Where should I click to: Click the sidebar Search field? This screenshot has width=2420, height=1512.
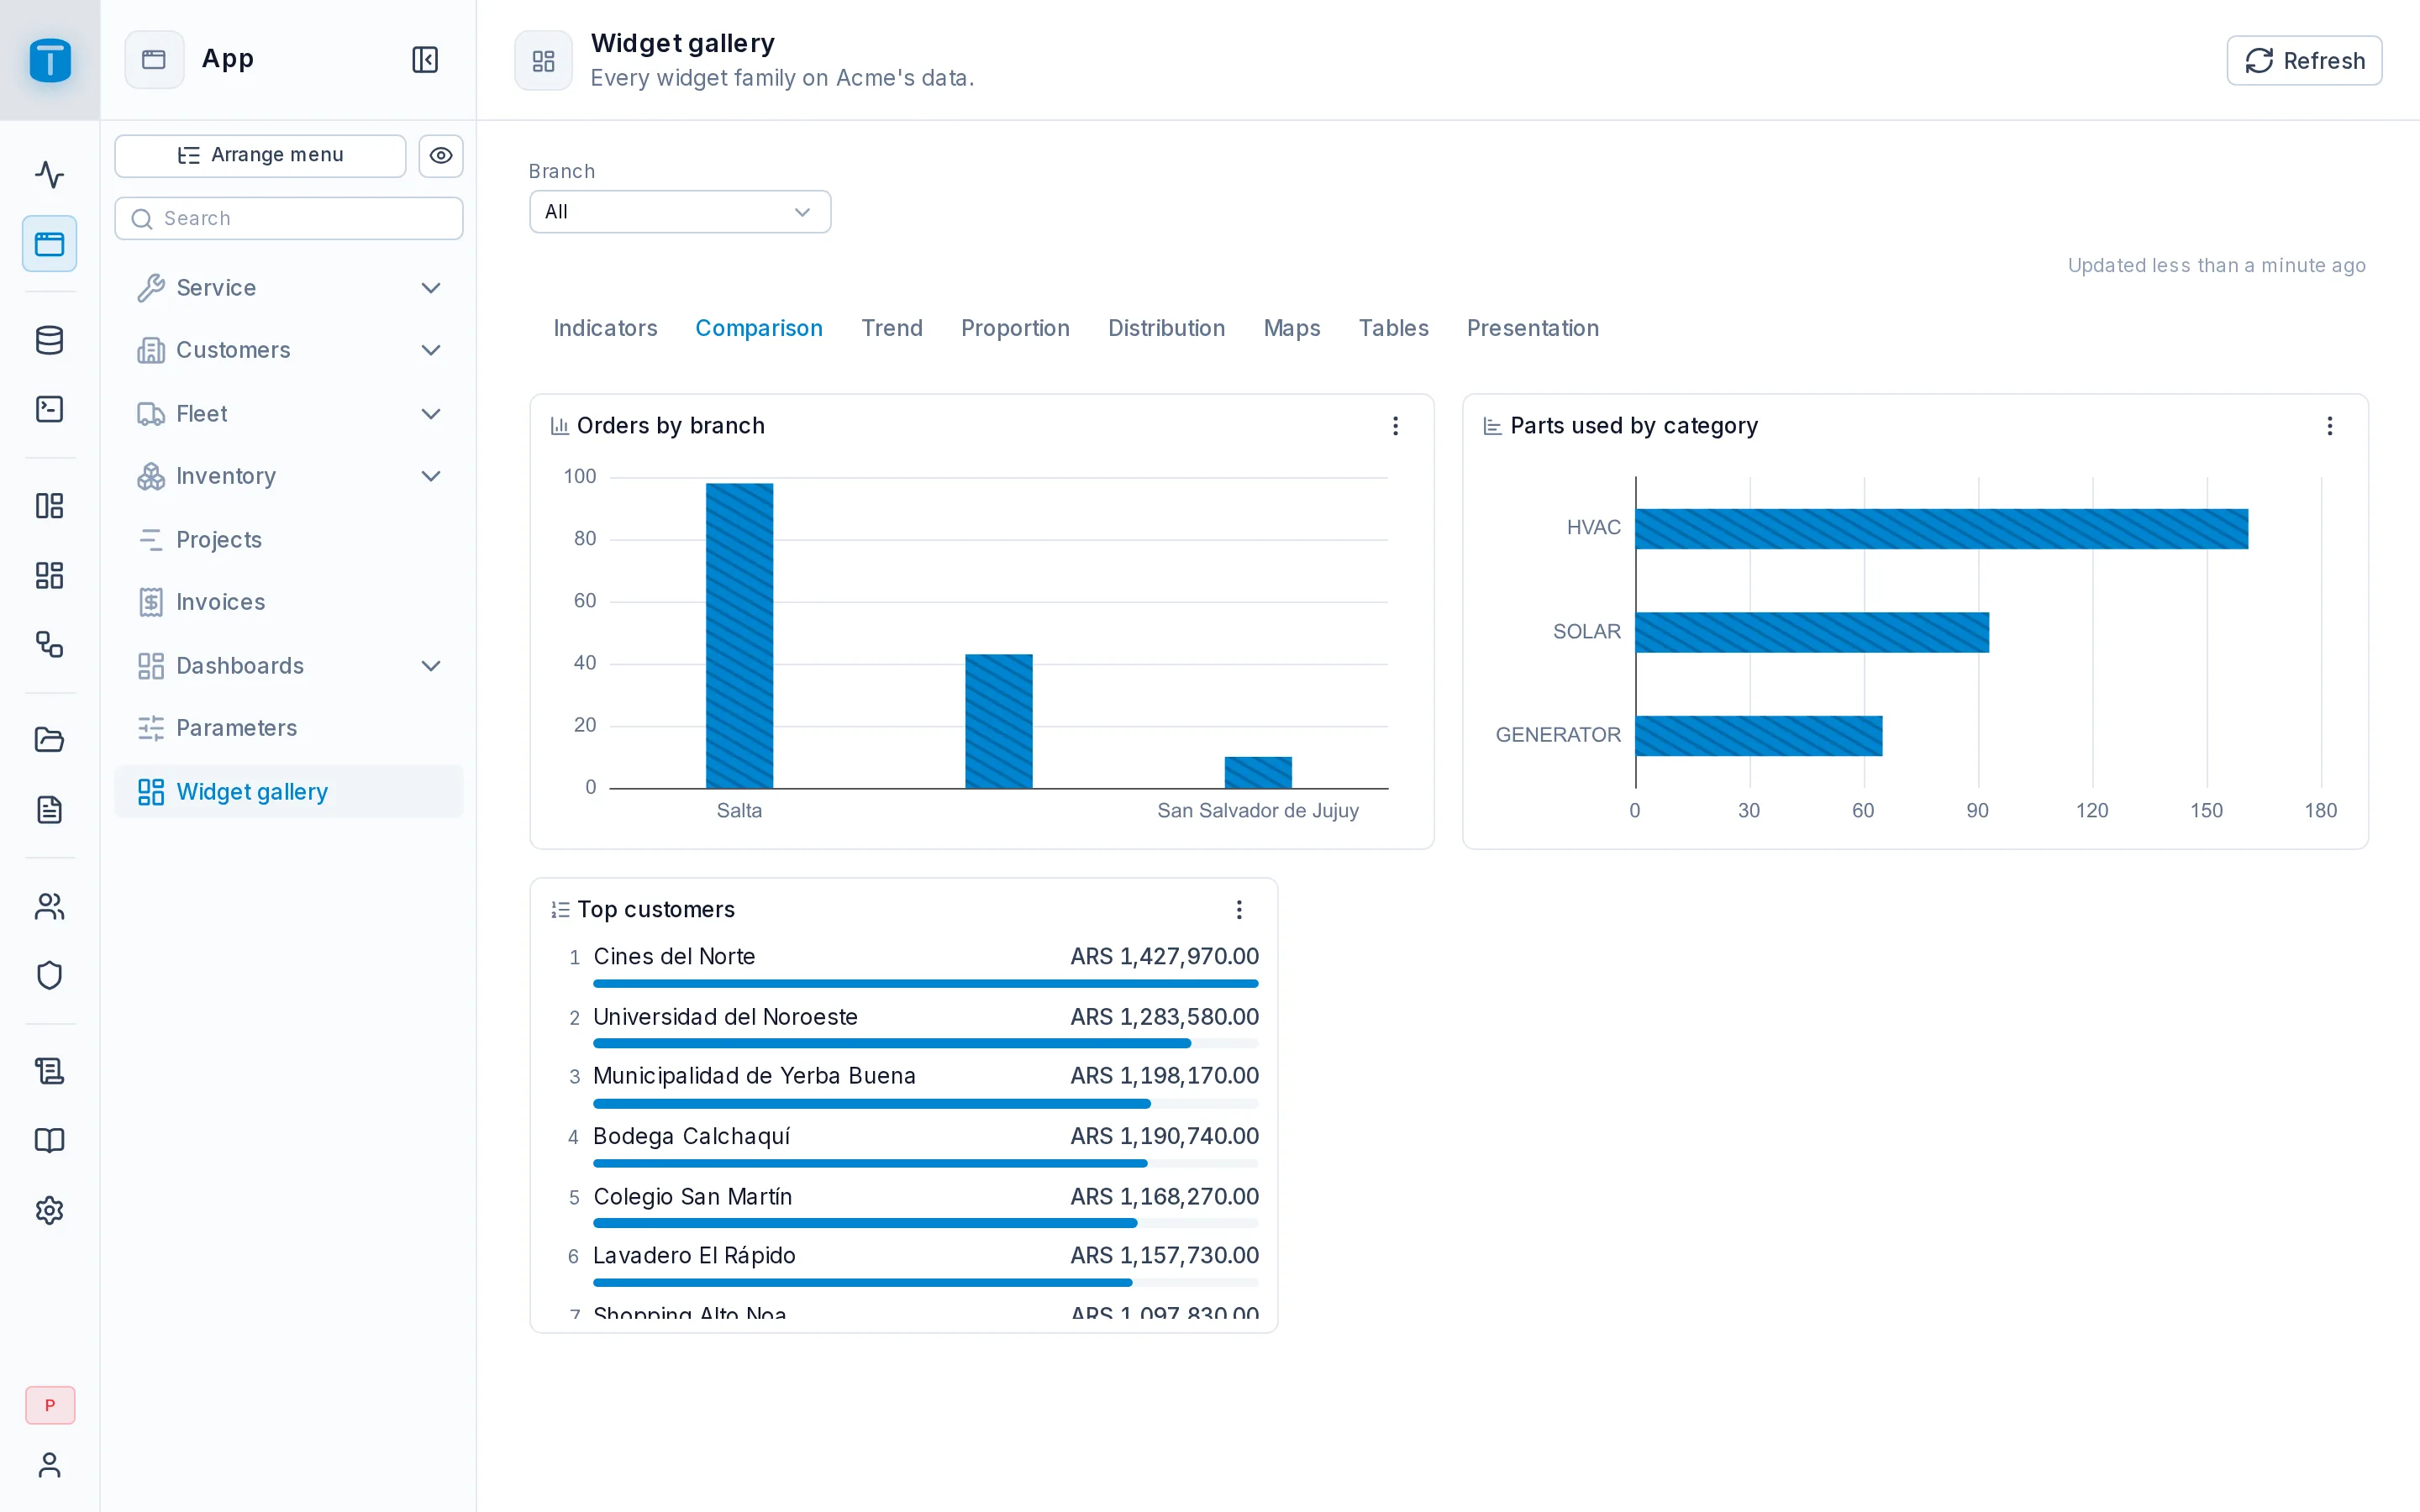coord(289,218)
